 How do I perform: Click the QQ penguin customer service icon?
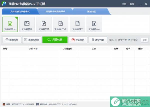click(x=4, y=104)
